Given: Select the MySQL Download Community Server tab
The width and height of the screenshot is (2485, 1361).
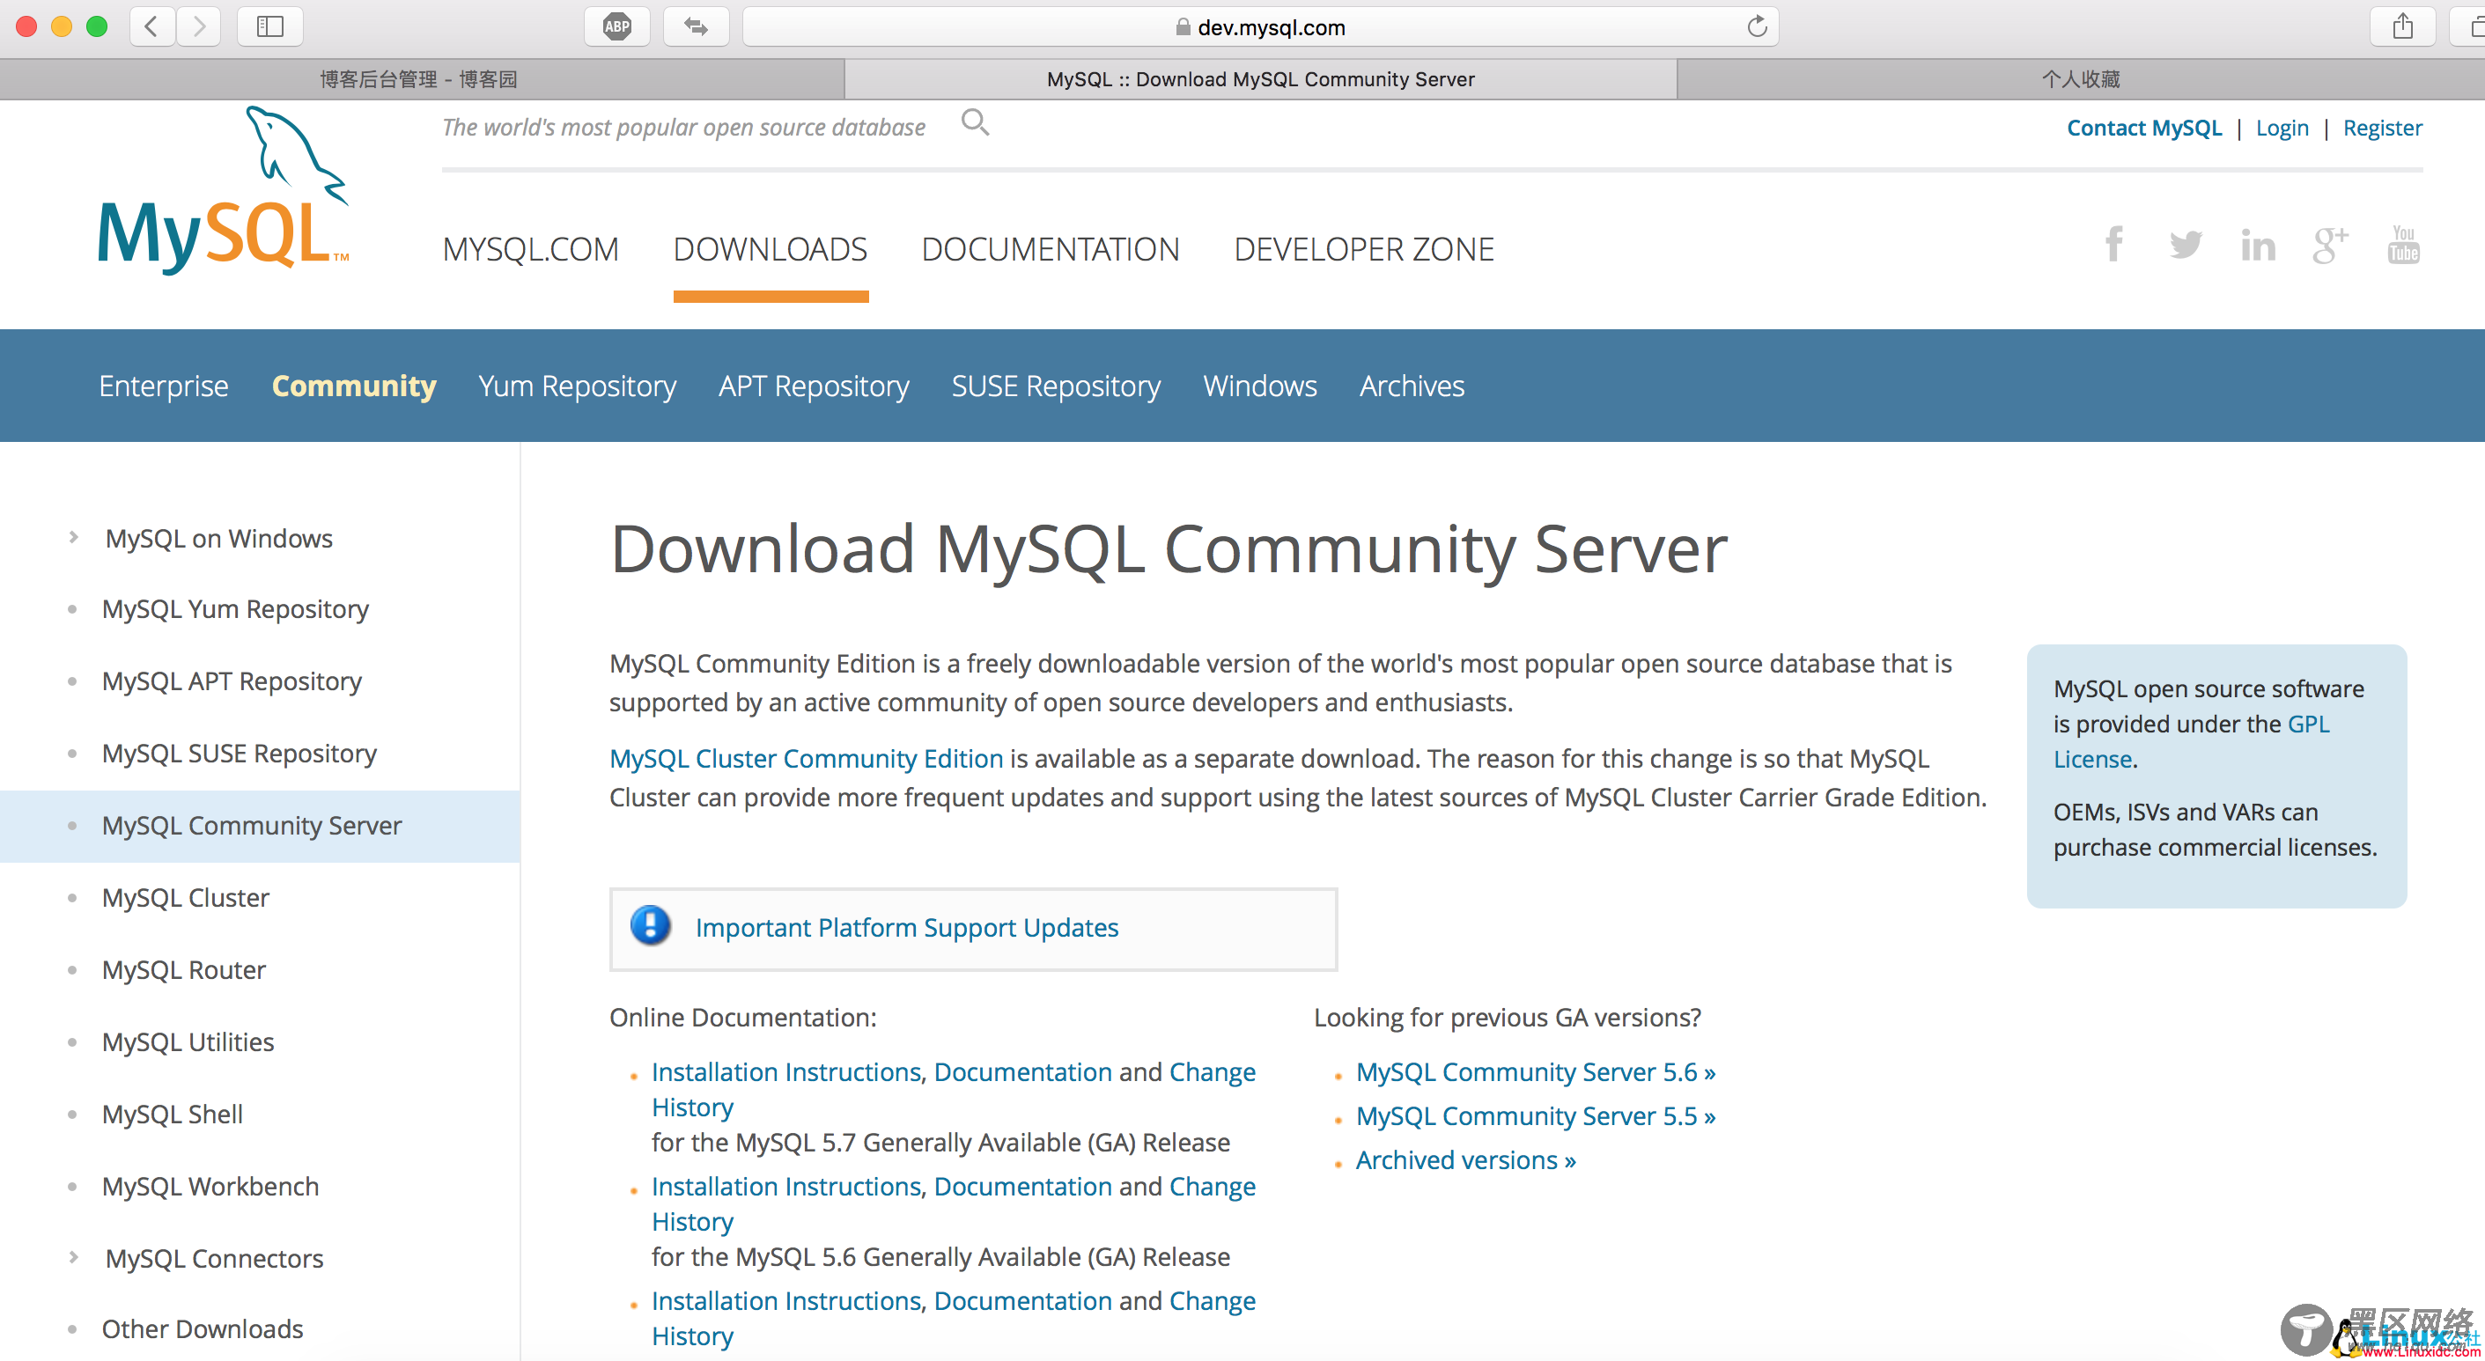Looking at the screenshot, I should [1261, 79].
